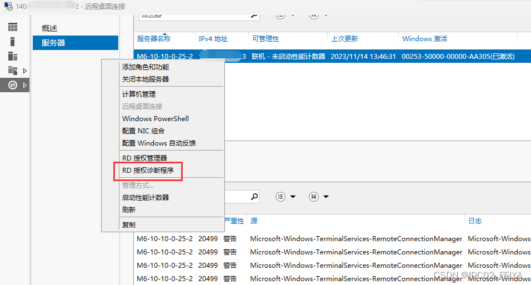Click the remote desktop connection title bar icon

pyautogui.click(x=8, y=6)
